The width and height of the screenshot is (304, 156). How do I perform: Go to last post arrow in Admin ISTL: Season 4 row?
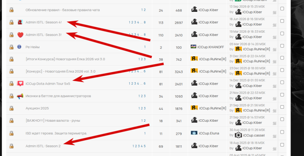[274, 25]
